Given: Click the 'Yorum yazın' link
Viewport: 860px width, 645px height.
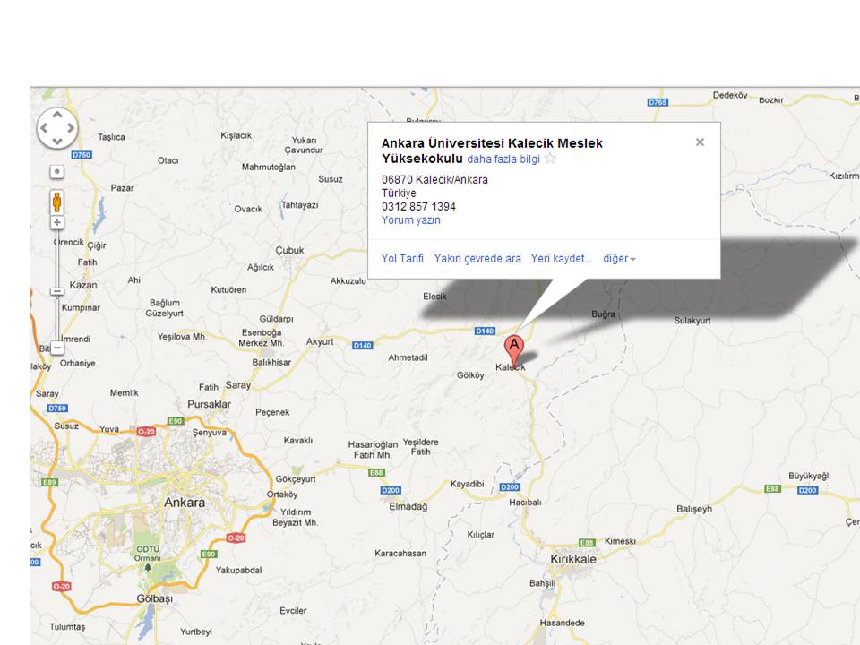Looking at the screenshot, I should click(x=411, y=220).
